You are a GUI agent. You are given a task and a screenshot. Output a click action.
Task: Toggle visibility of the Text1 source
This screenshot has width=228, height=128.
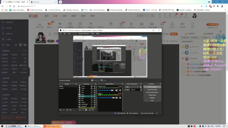pos(91,86)
